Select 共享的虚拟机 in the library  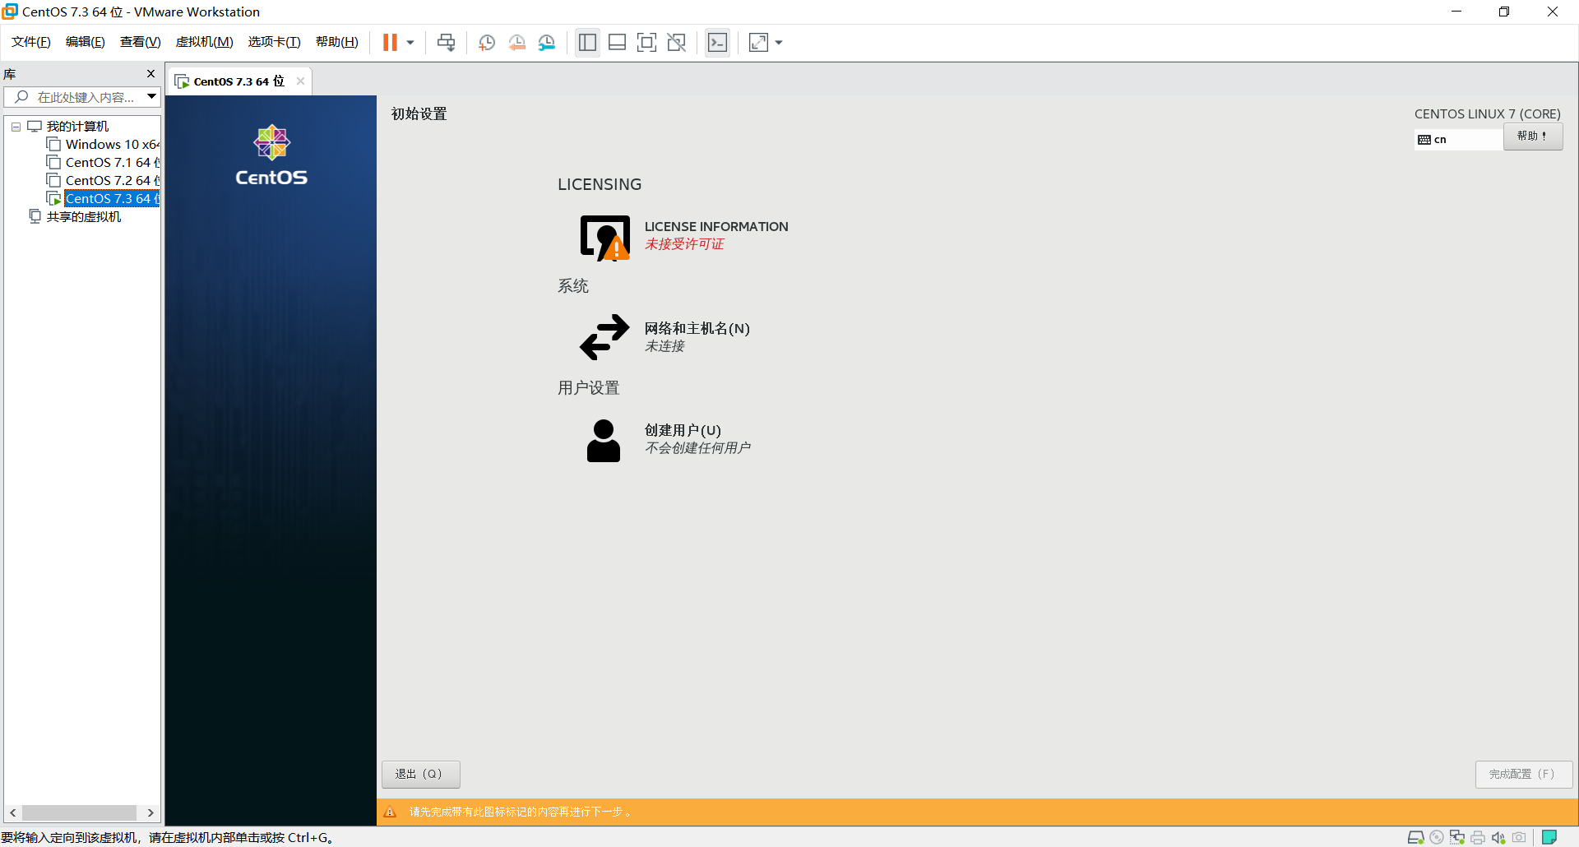click(83, 217)
